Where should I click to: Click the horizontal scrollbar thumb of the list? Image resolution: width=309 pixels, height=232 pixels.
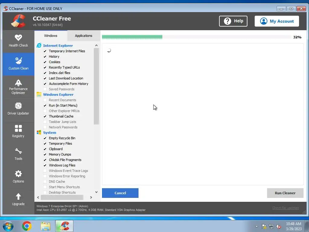coord(62,197)
